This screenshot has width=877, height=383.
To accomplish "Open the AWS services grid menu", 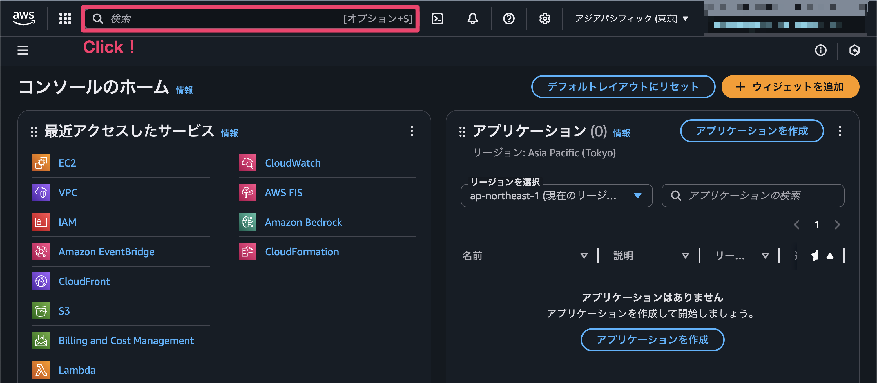I will click(65, 18).
